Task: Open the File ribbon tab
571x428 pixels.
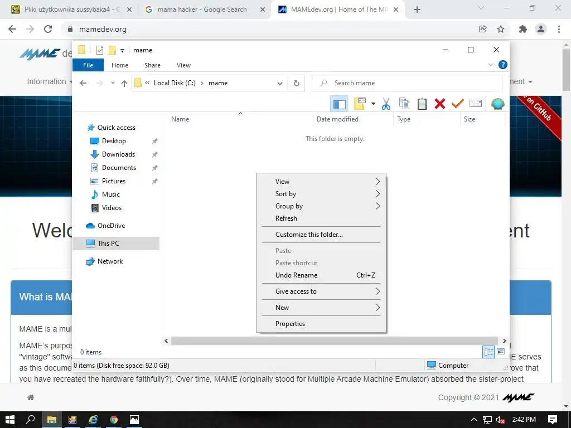Action: pos(88,65)
